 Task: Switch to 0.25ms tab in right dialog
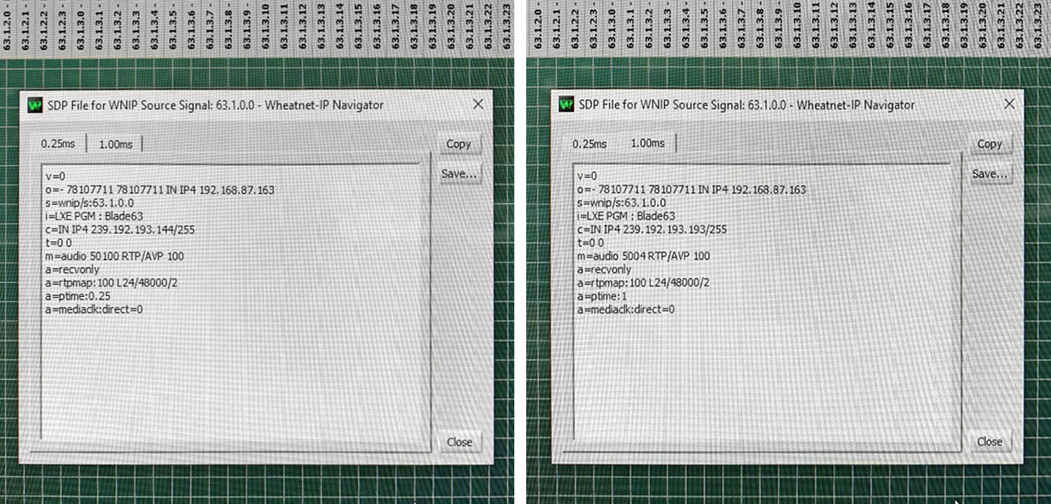coord(589,144)
